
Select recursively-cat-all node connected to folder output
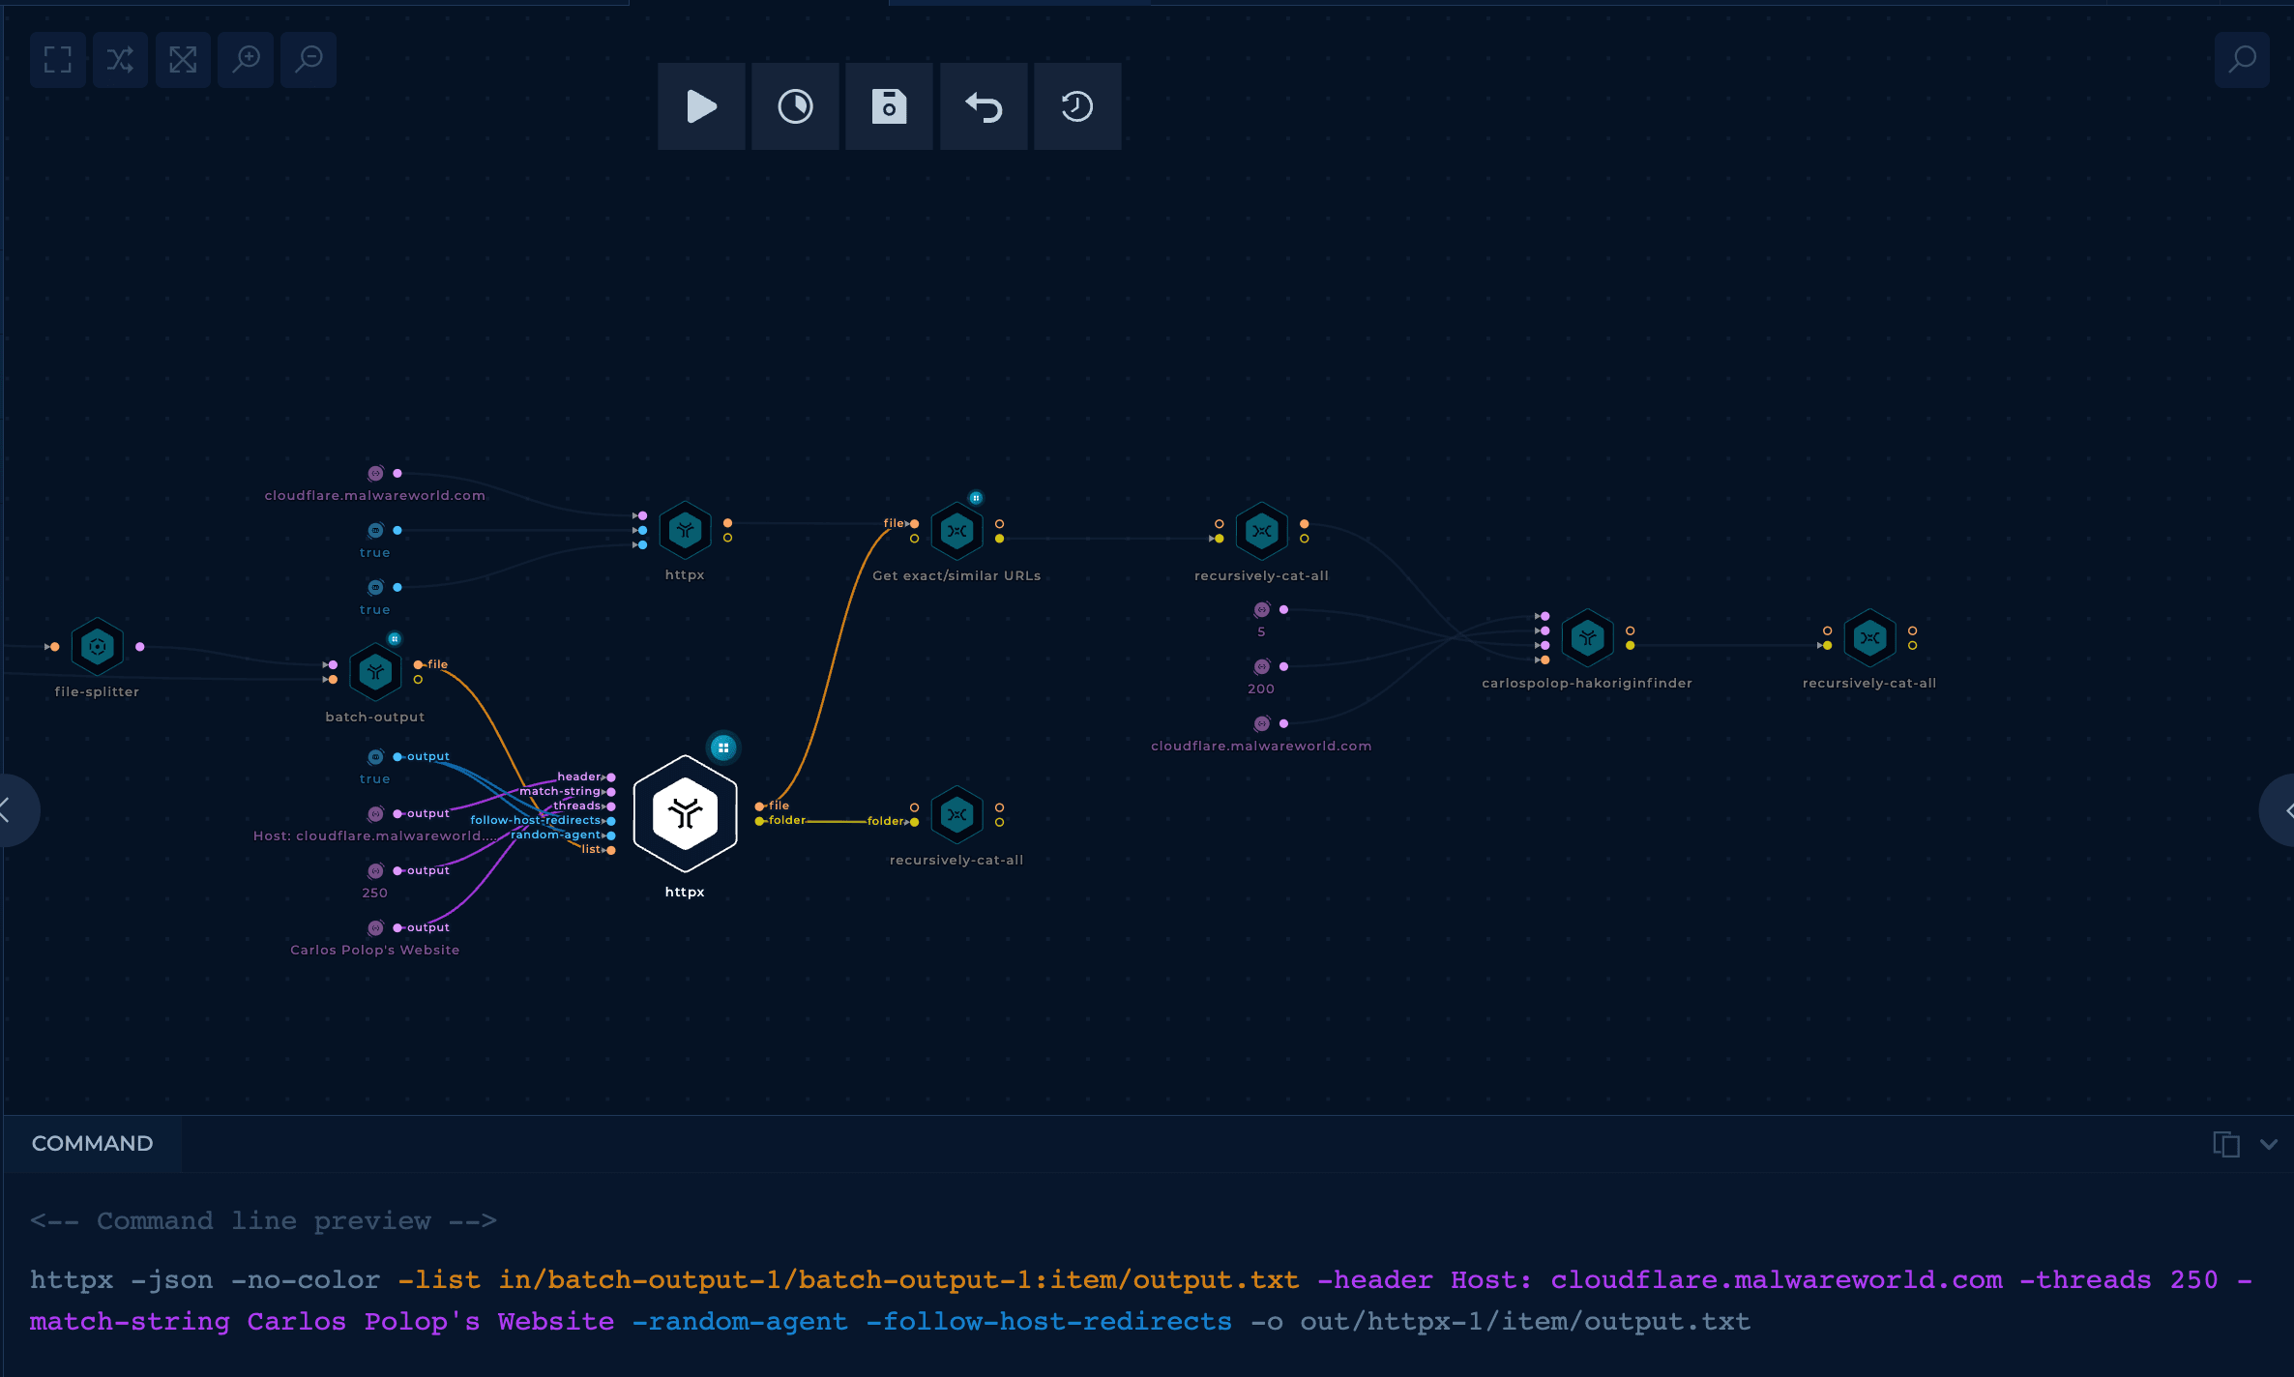(x=956, y=815)
